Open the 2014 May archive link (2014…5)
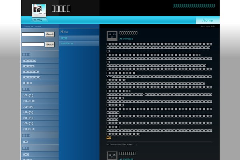The height and width of the screenshot is (160, 240). coord(28,112)
